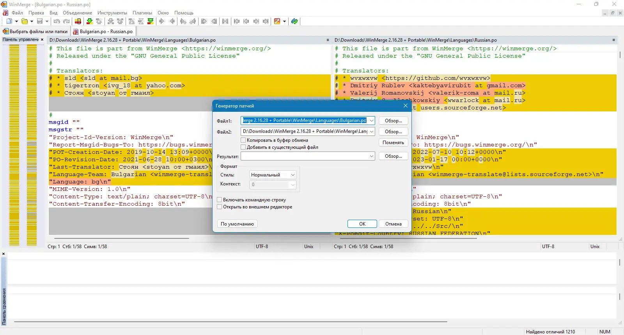Image resolution: width=624 pixels, height=335 pixels.
Task: Open the Options wrench icon
Action: coord(277,21)
